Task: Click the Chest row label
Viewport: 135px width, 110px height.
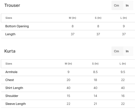Action: (x=9, y=80)
